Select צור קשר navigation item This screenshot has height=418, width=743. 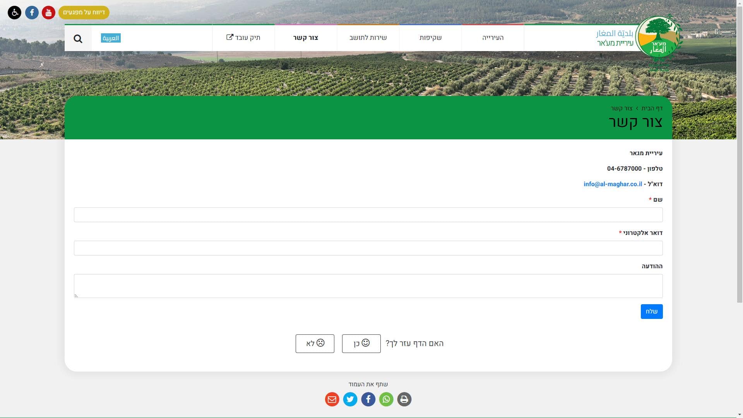coord(306,38)
